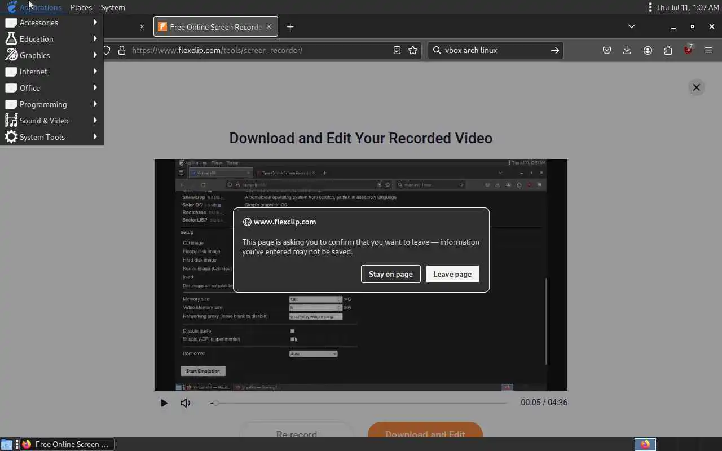Image resolution: width=722 pixels, height=451 pixels.
Task: Open the Firefox account icon
Action: [648, 50]
